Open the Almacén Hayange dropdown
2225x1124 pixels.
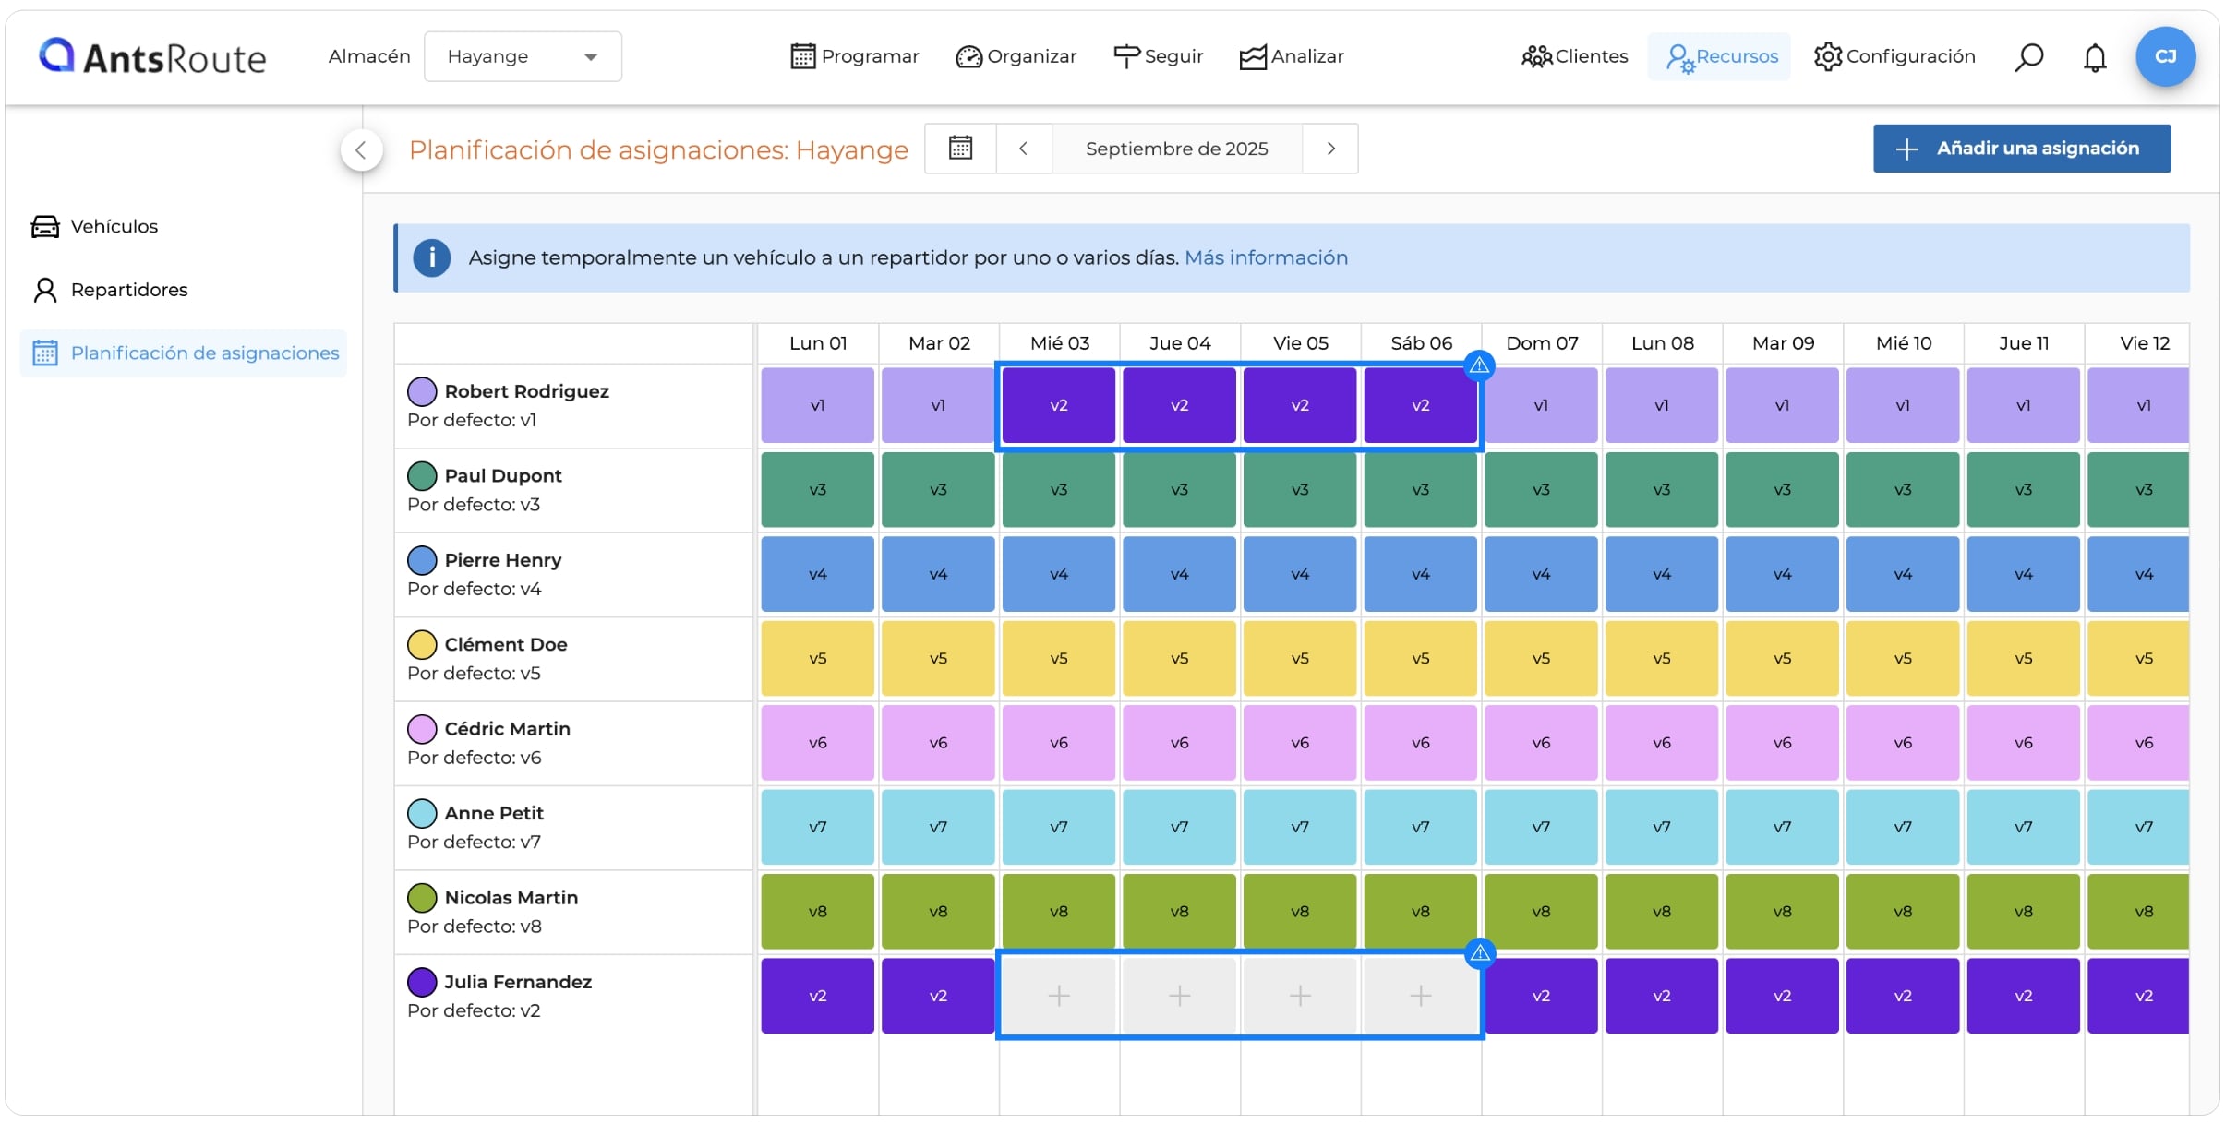[x=523, y=56]
